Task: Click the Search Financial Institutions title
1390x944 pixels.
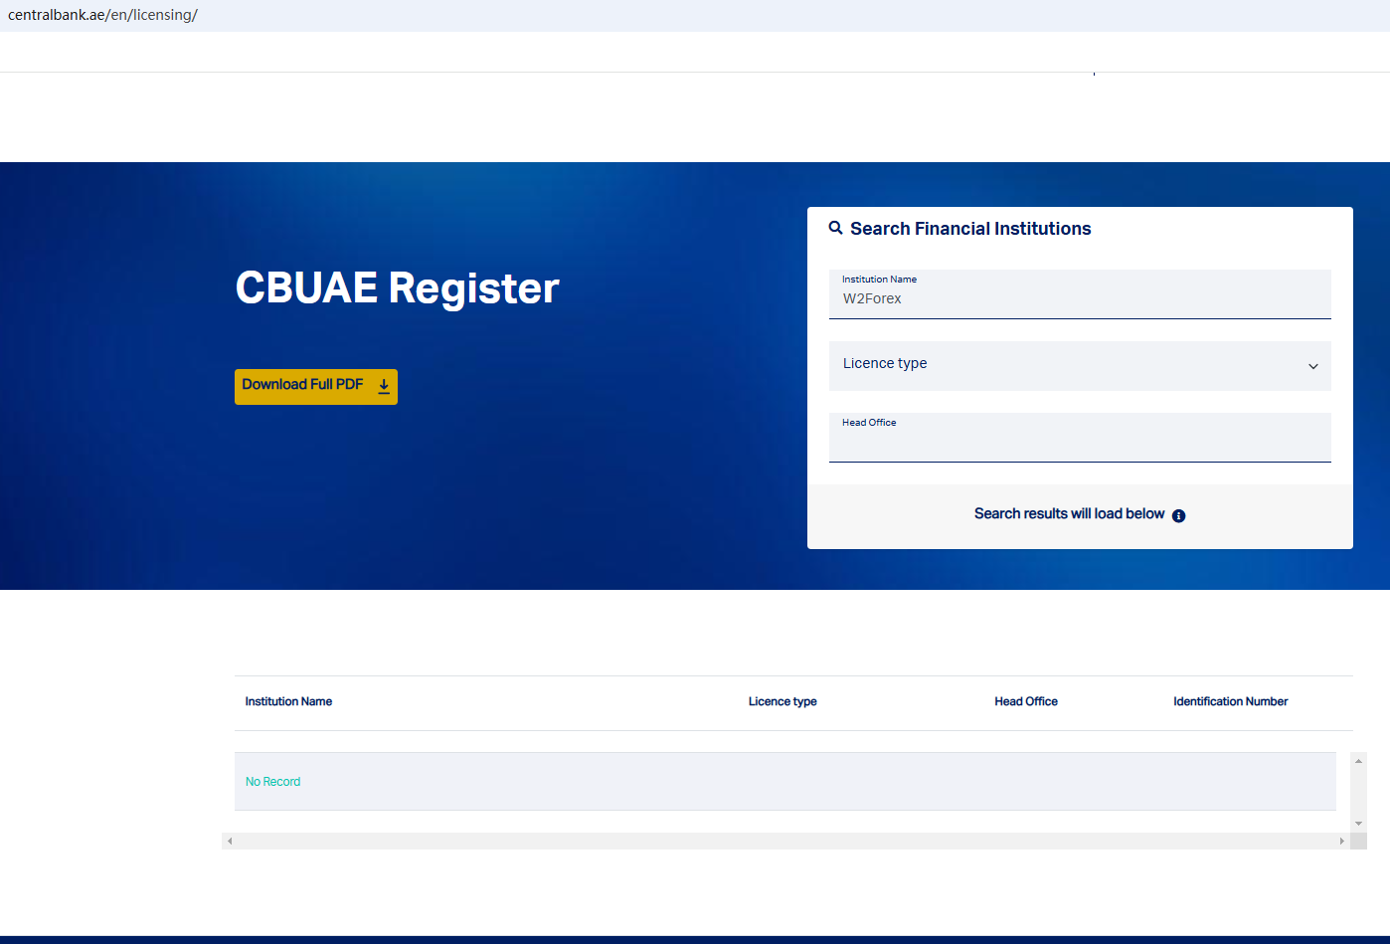Action: point(970,229)
